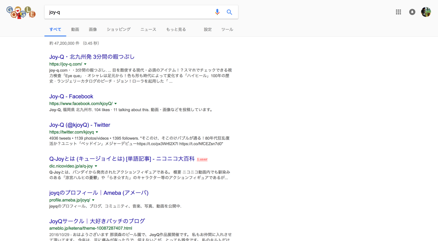Open the Joy-Q - Facebook result
Viewport: 438px width, 241px height.
pos(71,96)
